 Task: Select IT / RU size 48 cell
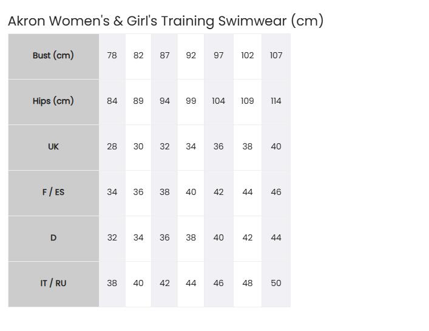tap(248, 284)
